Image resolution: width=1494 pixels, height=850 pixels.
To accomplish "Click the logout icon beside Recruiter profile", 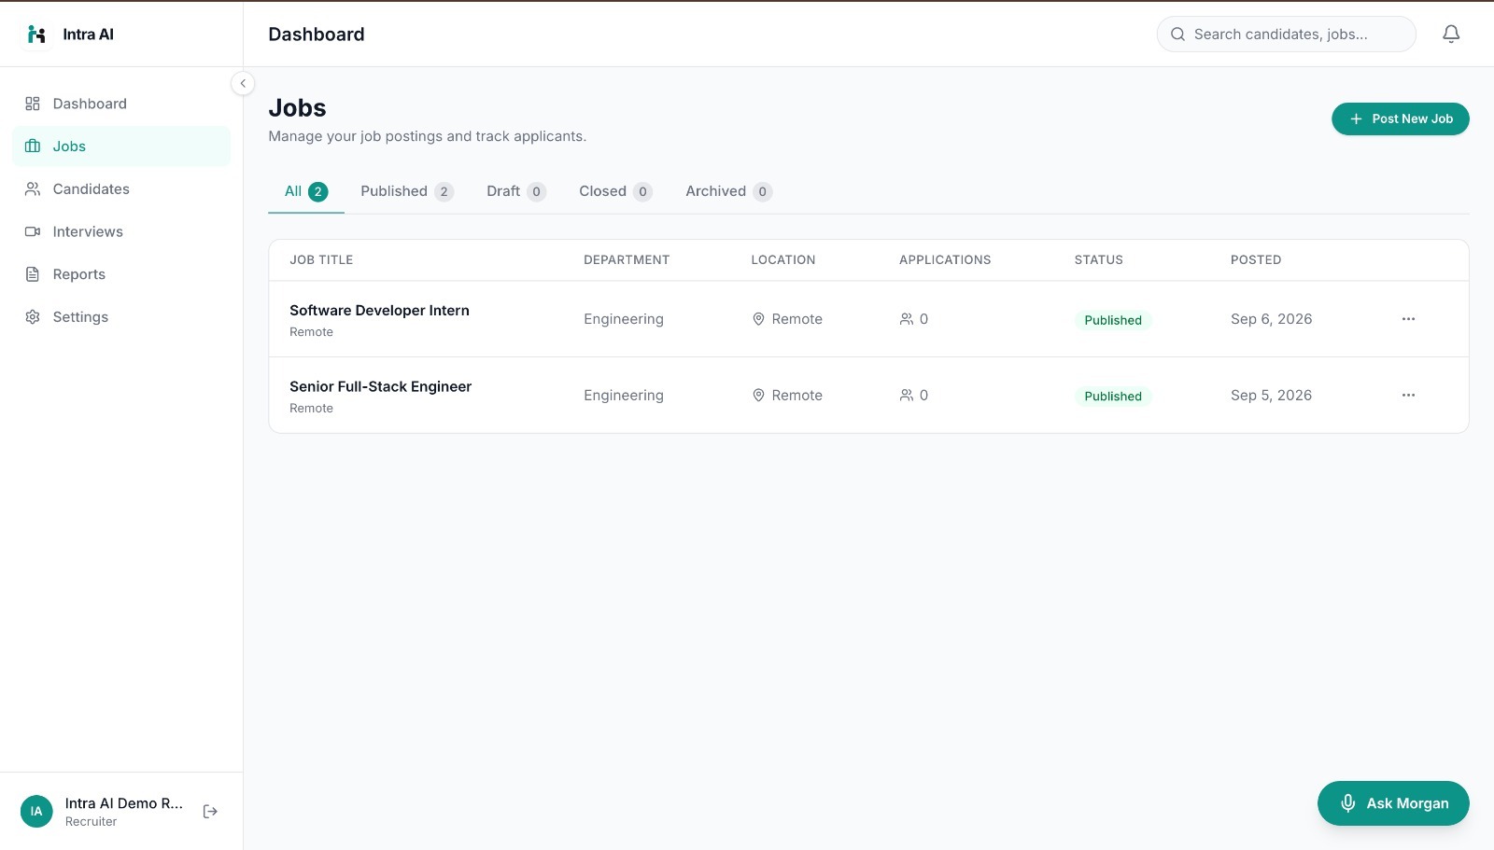I will pyautogui.click(x=210, y=812).
